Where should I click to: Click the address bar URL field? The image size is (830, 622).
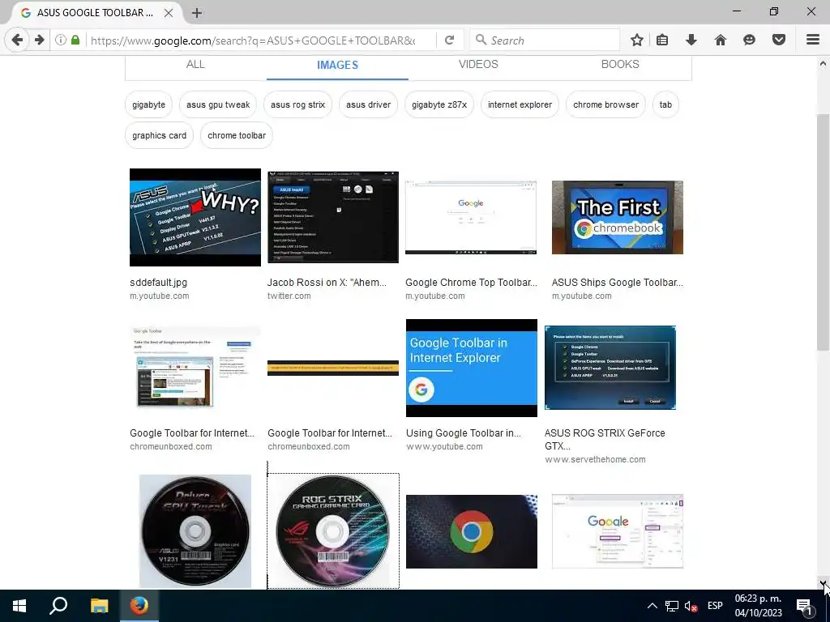point(253,40)
